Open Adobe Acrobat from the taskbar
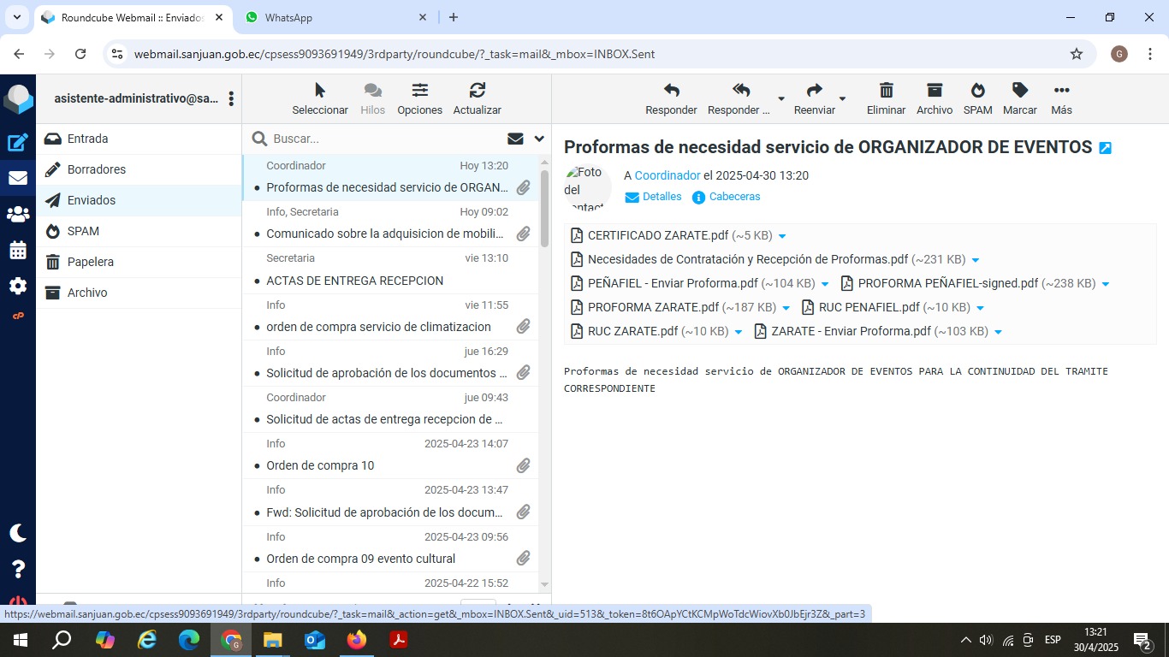 tap(398, 640)
